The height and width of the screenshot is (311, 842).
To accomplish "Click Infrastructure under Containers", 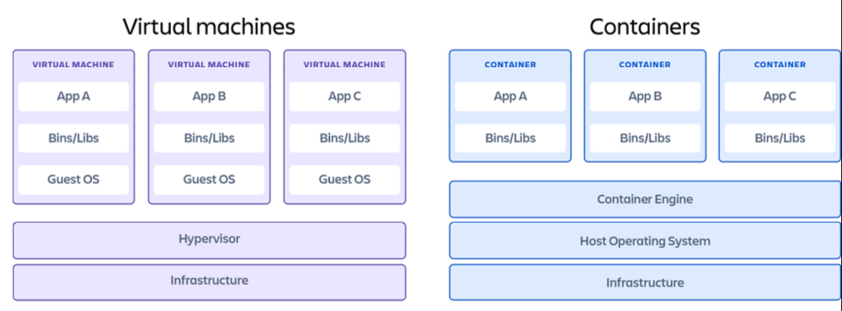I will 645,282.
